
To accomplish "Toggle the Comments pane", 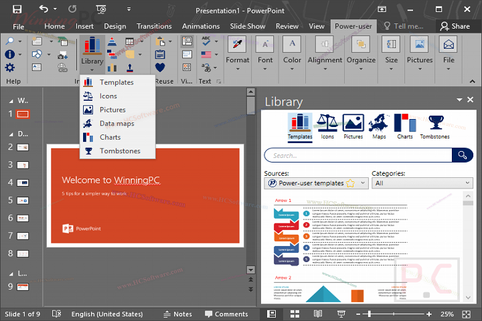I will pos(226,314).
